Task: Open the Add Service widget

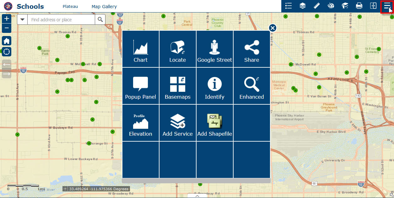Action: point(177,123)
